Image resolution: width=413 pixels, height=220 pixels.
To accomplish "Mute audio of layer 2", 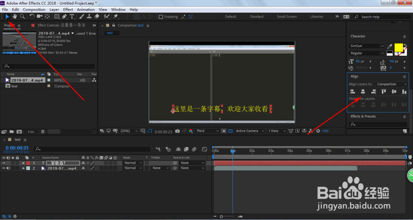I will click(x=8, y=168).
